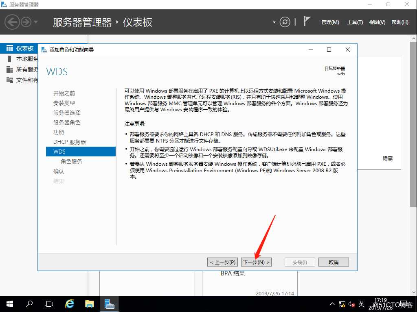Open File Explorer from the taskbar
This screenshot has width=417, height=312.
coord(89,304)
